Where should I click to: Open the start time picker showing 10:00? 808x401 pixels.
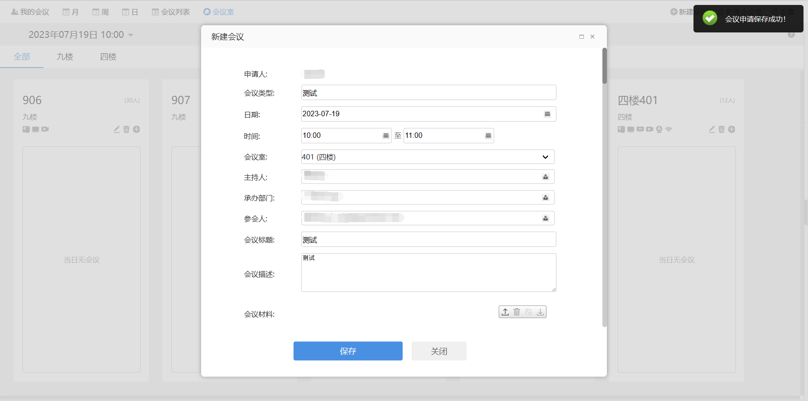[x=386, y=136]
